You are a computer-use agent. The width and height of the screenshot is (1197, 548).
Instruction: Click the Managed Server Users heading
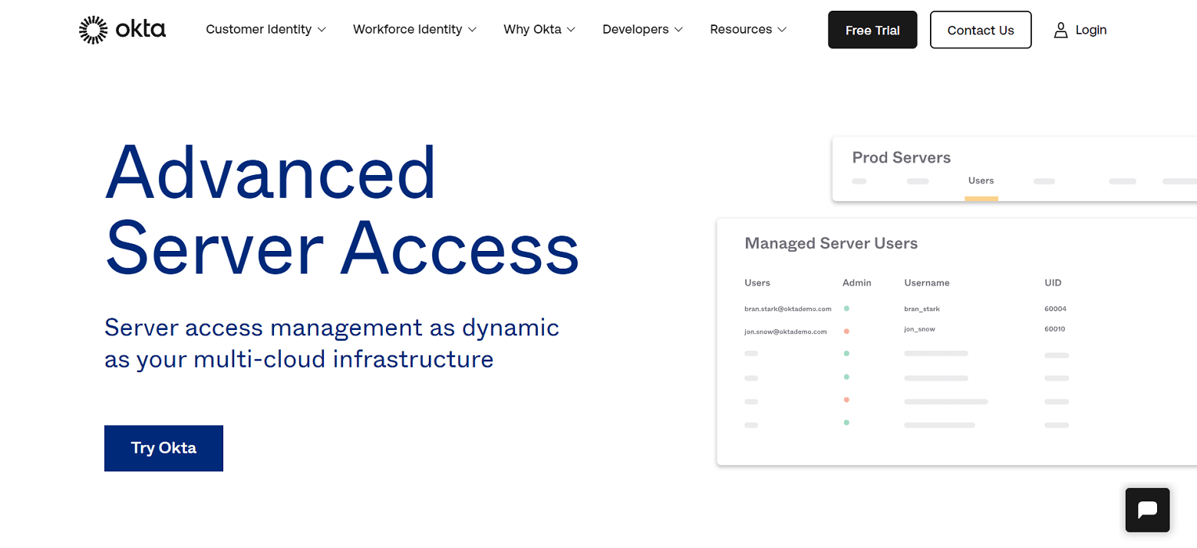pos(831,243)
